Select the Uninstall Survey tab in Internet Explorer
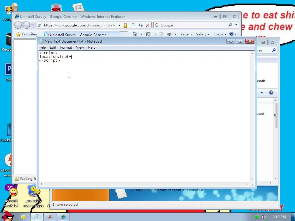Viewport: 295px width, 221px height. 81,34
